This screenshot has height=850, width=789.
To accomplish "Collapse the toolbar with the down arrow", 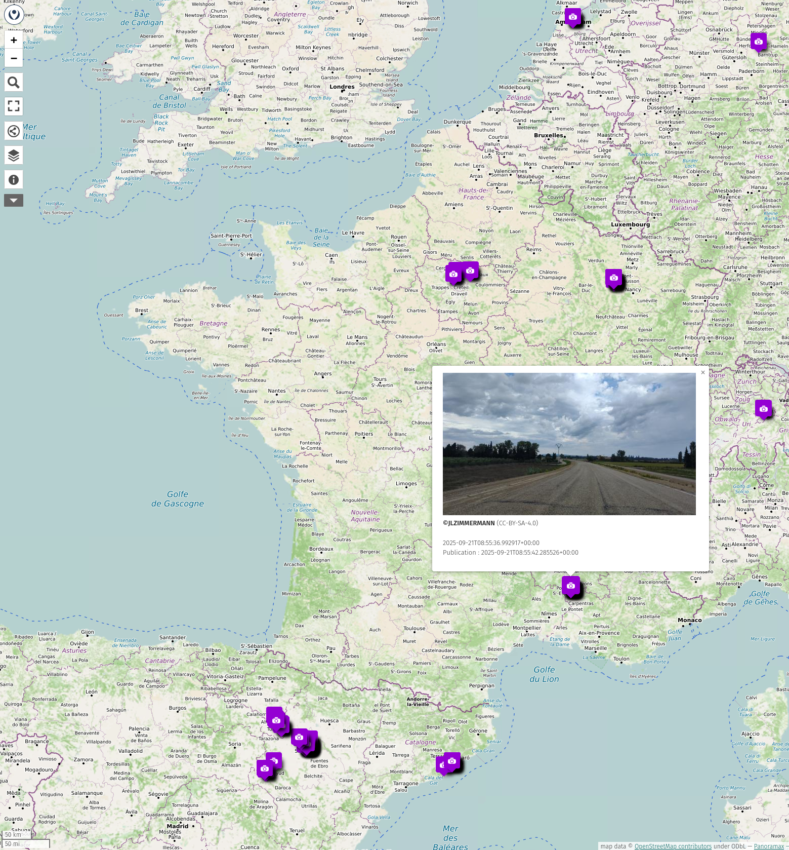I will click(x=14, y=201).
